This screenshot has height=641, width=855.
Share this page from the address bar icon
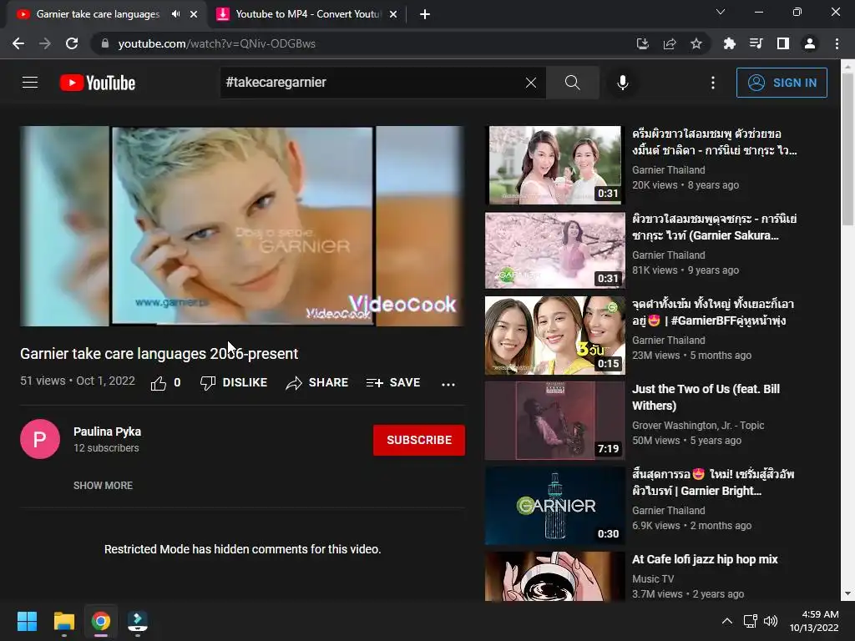click(x=669, y=43)
